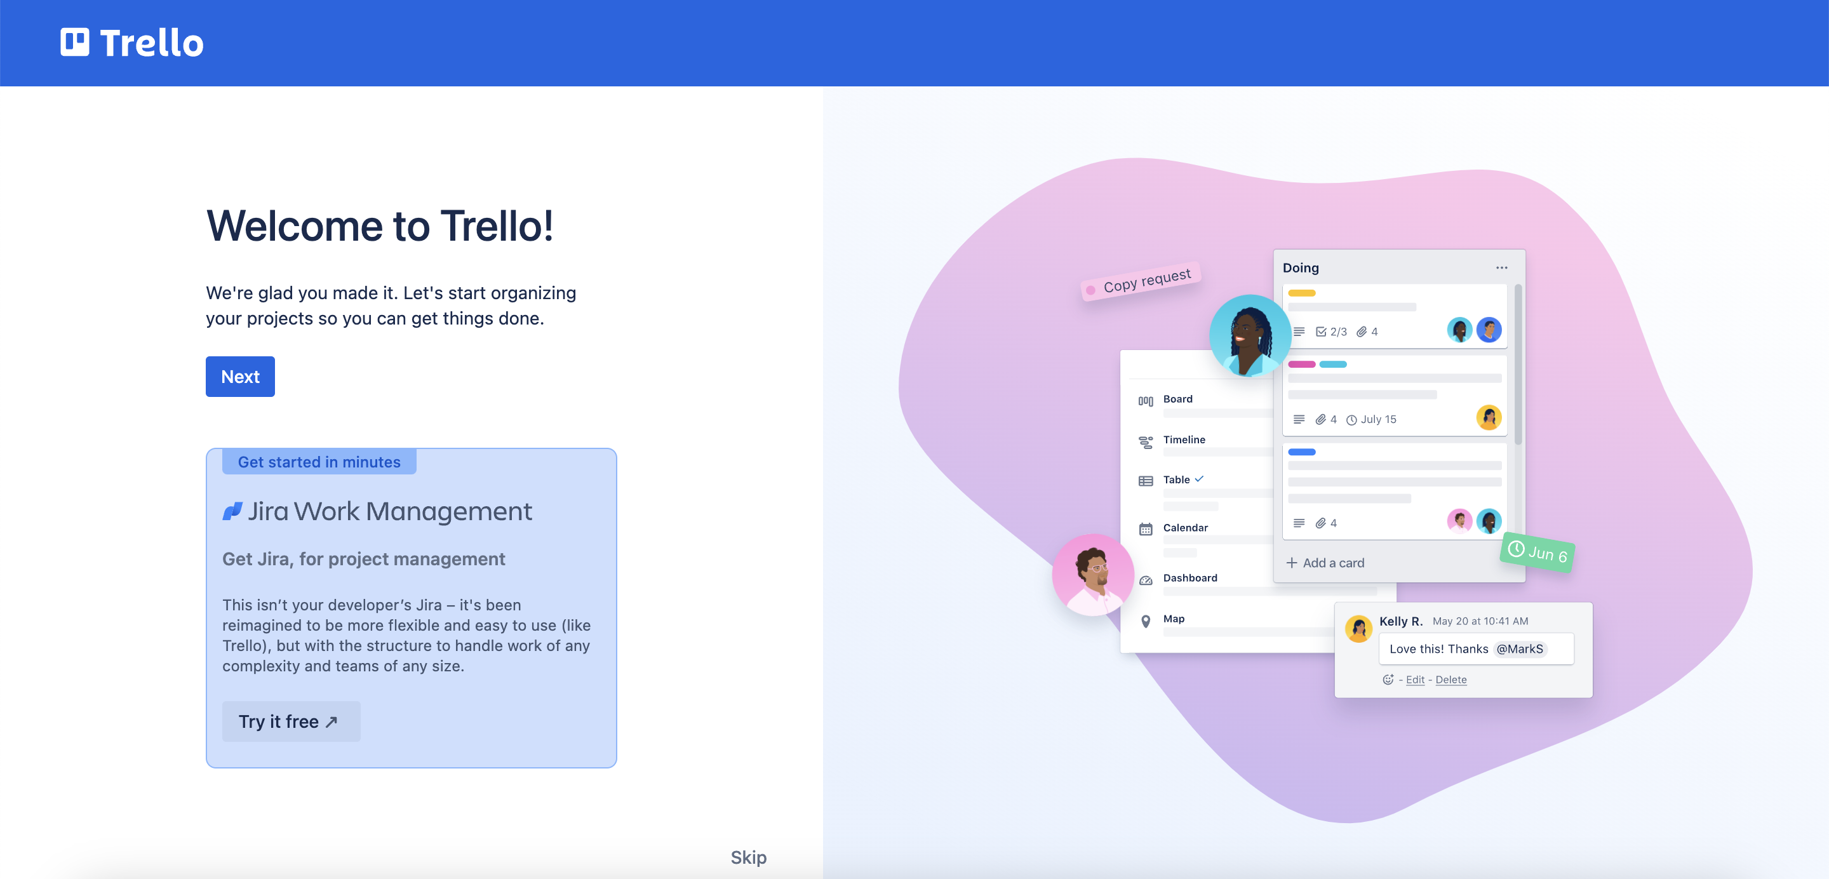This screenshot has height=879, width=1829.
Task: Click the blue member avatar on first card
Action: [x=1488, y=330]
